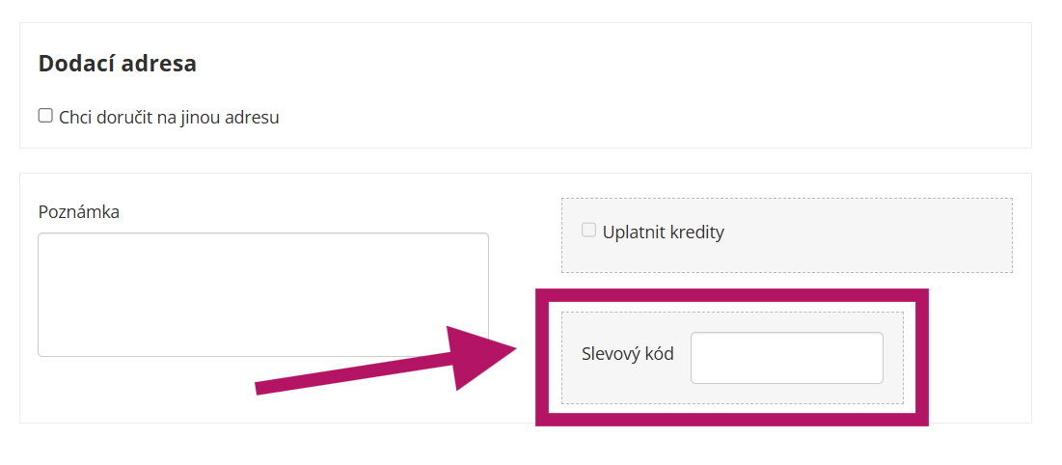Tick the "Chci doručit na jinou adresu" checkbox
The image size is (1062, 465).
[x=45, y=116]
